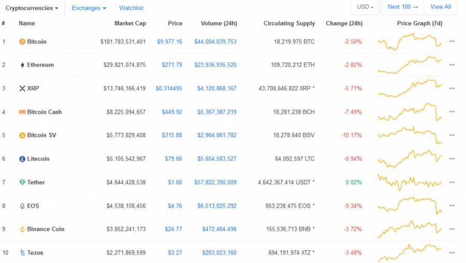
Task: Click the Tezos logo icon
Action: point(22,253)
